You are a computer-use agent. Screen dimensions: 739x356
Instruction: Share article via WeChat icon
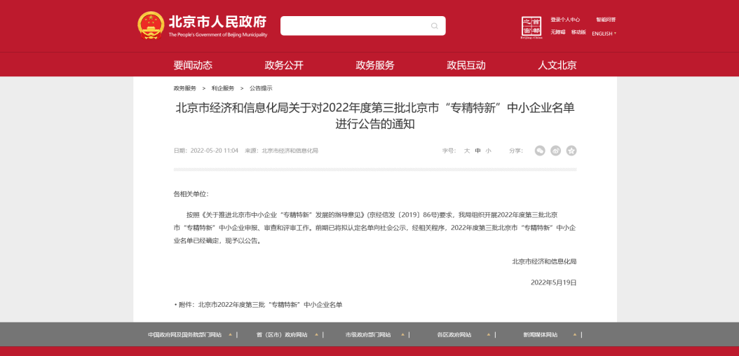coord(540,151)
